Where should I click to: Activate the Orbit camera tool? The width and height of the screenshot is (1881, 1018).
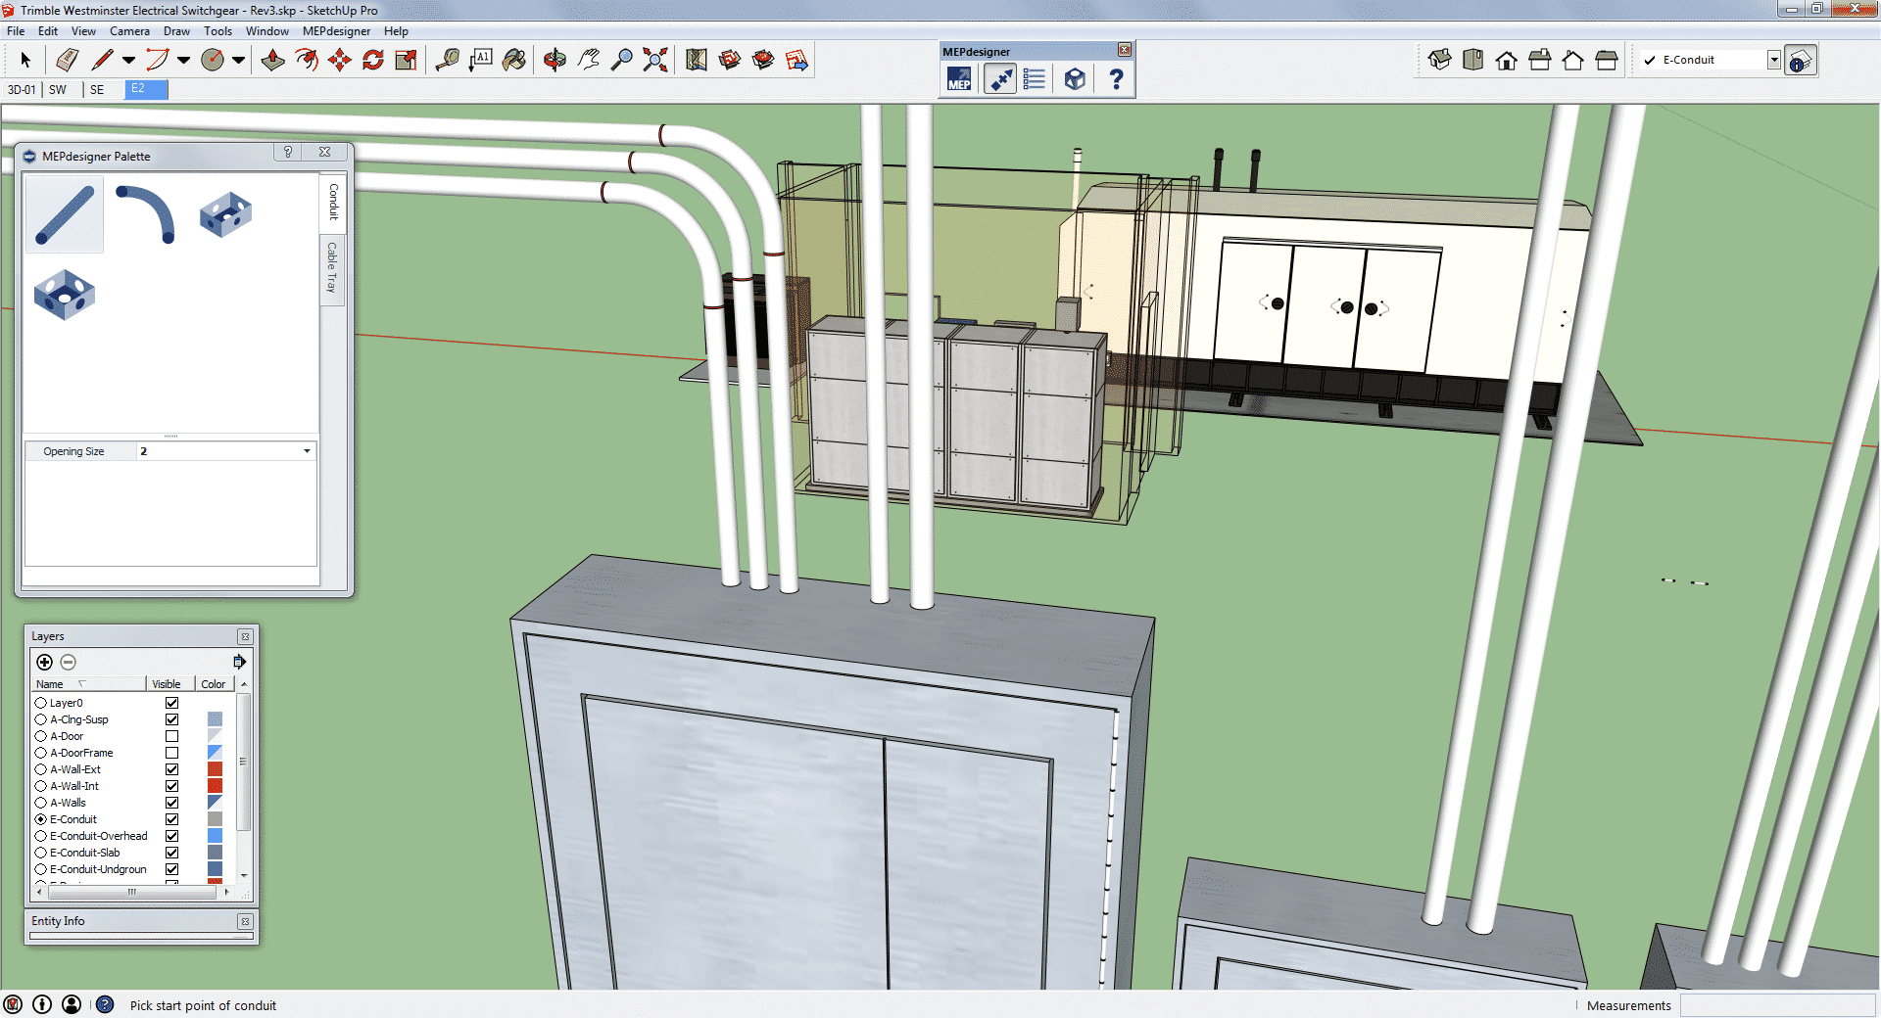click(555, 61)
